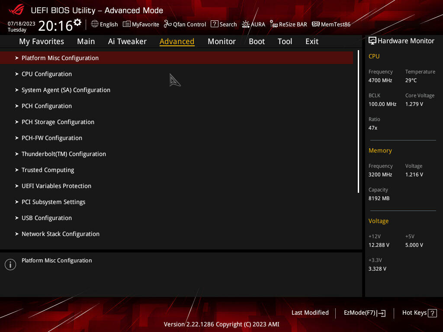Click the ReSize BAR icon

(x=274, y=24)
